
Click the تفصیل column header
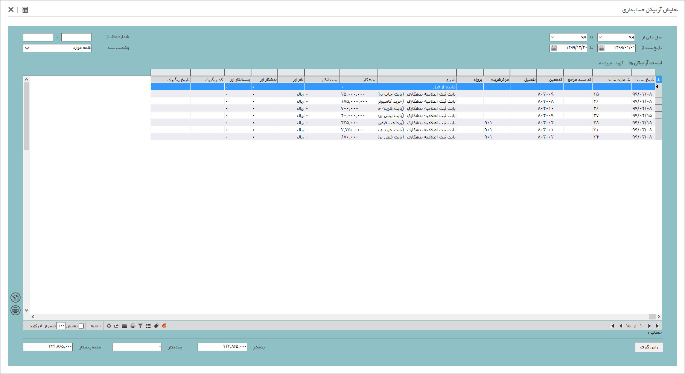(x=524, y=80)
